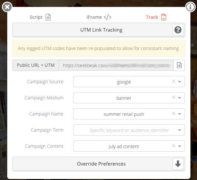Clear the Campaign Content july ad content
197x180 pixels.
pos(174,146)
